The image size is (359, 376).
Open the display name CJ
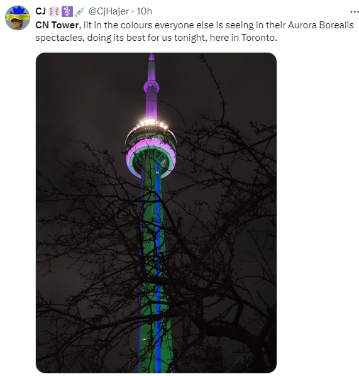pos(40,11)
